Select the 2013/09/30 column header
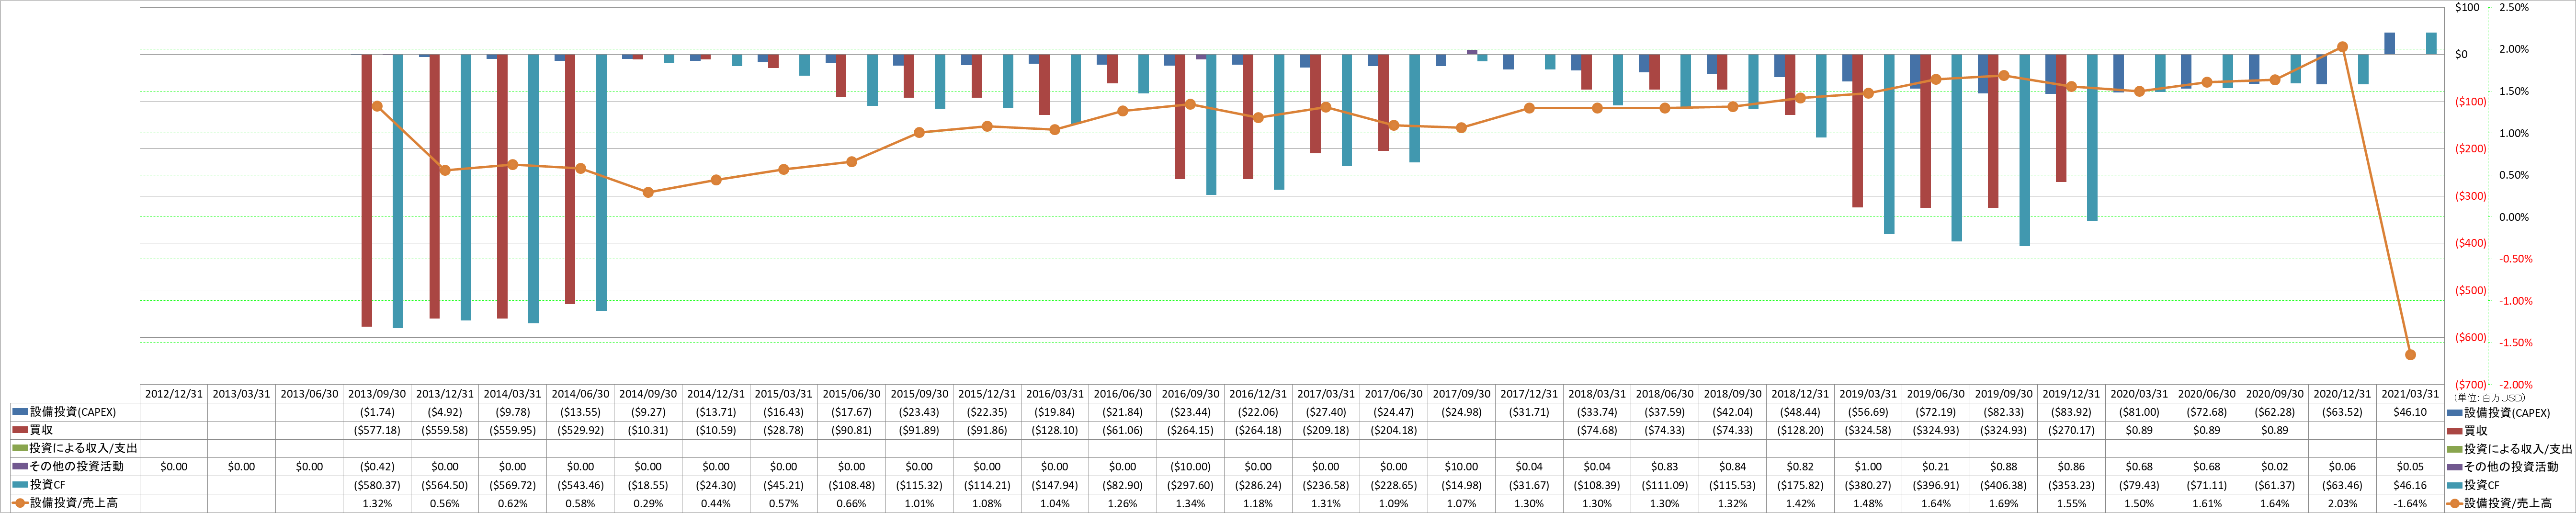 (377, 394)
